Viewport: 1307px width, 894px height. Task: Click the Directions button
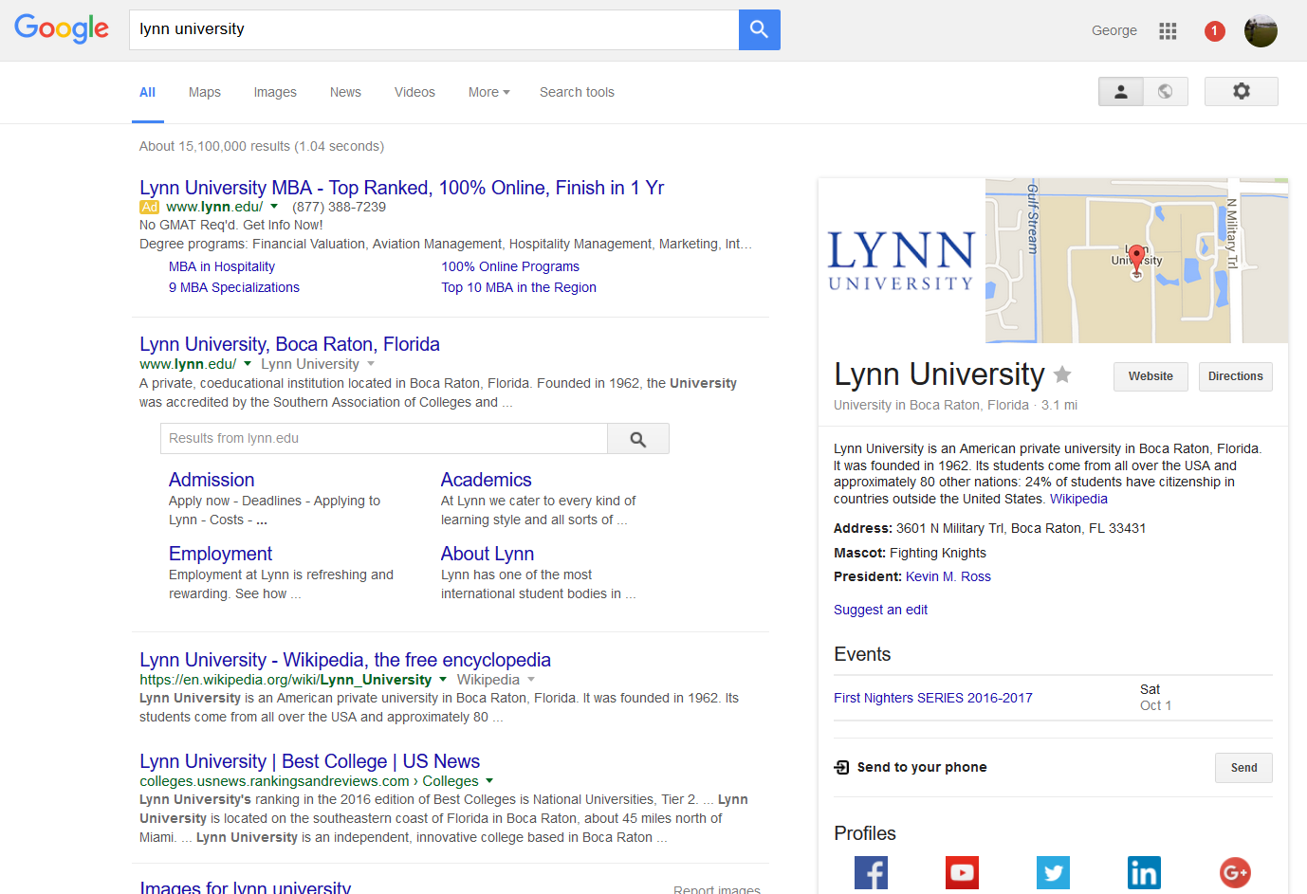coord(1235,376)
